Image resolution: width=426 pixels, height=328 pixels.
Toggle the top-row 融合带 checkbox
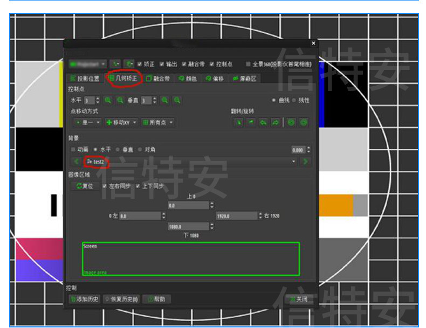(x=184, y=64)
